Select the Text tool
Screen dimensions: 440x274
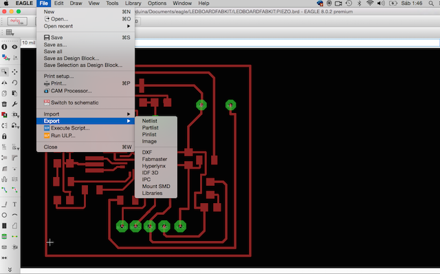pos(14,204)
